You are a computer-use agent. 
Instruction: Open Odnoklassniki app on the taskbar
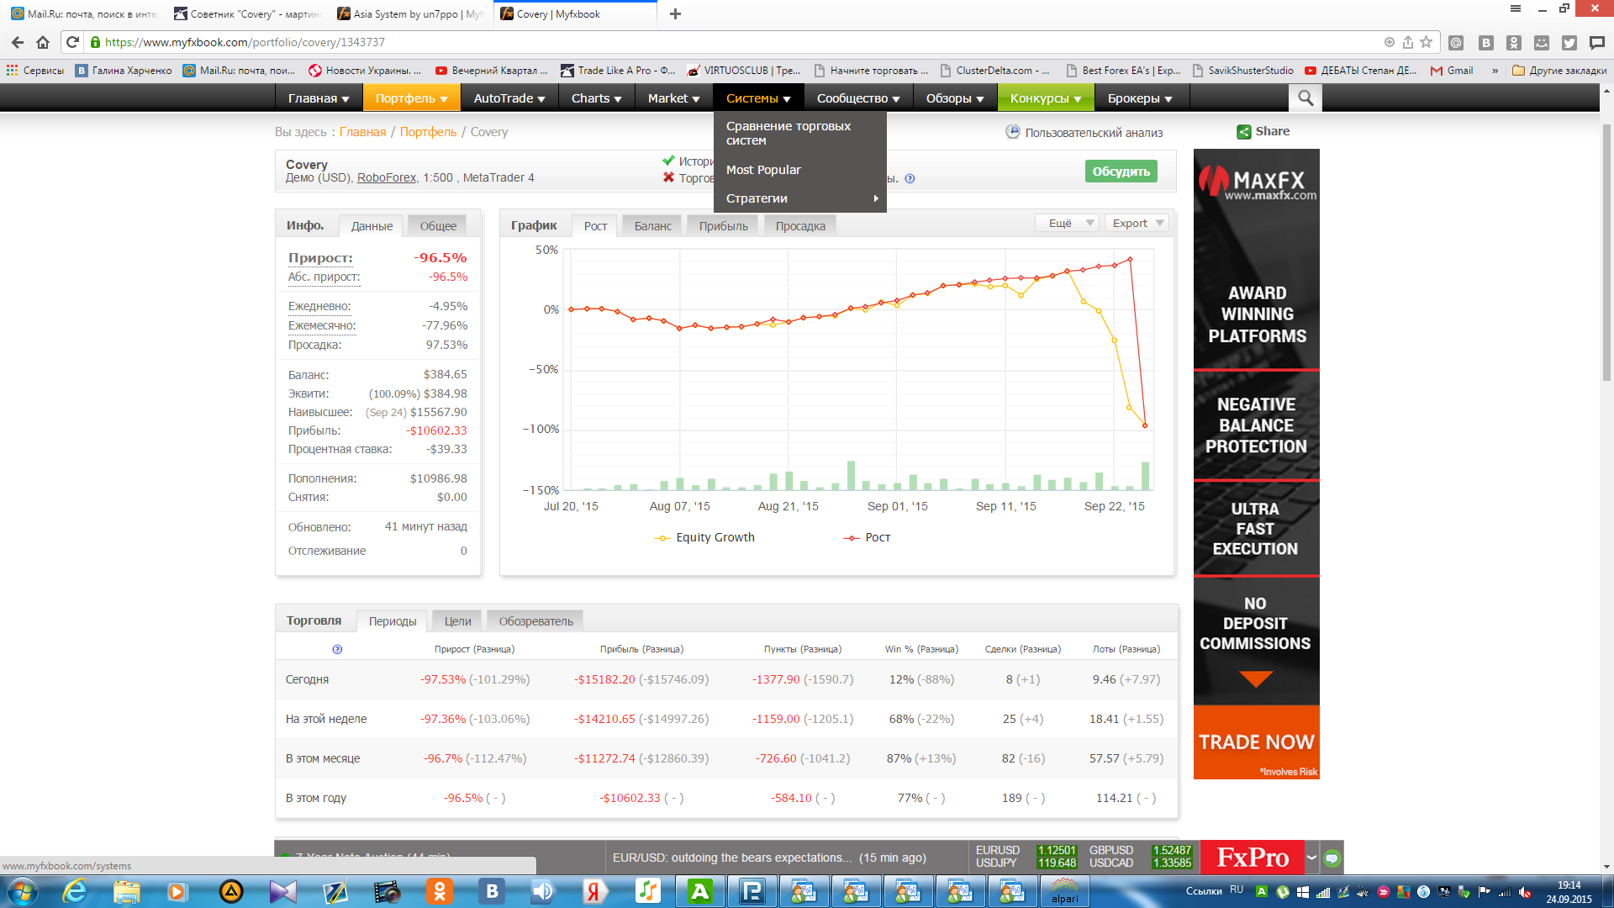[x=439, y=891]
